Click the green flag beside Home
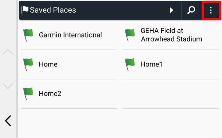The height and width of the screenshot is (138, 222). click(28, 64)
